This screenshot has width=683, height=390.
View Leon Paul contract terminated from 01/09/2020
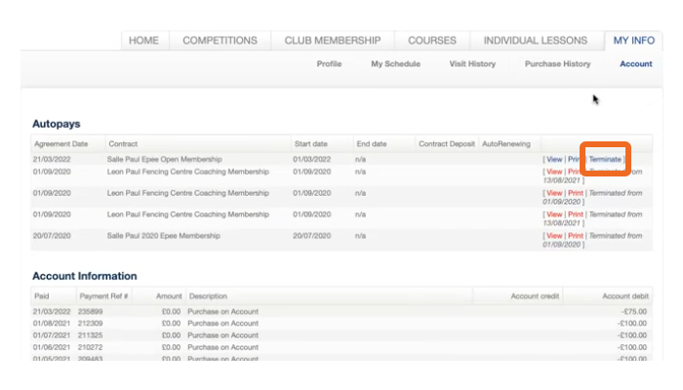click(x=553, y=193)
